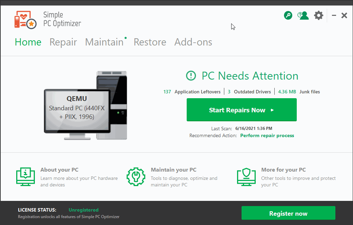Click 'Learn more about your PC hardware' description
This screenshot has height=225, width=353.
click(79, 181)
